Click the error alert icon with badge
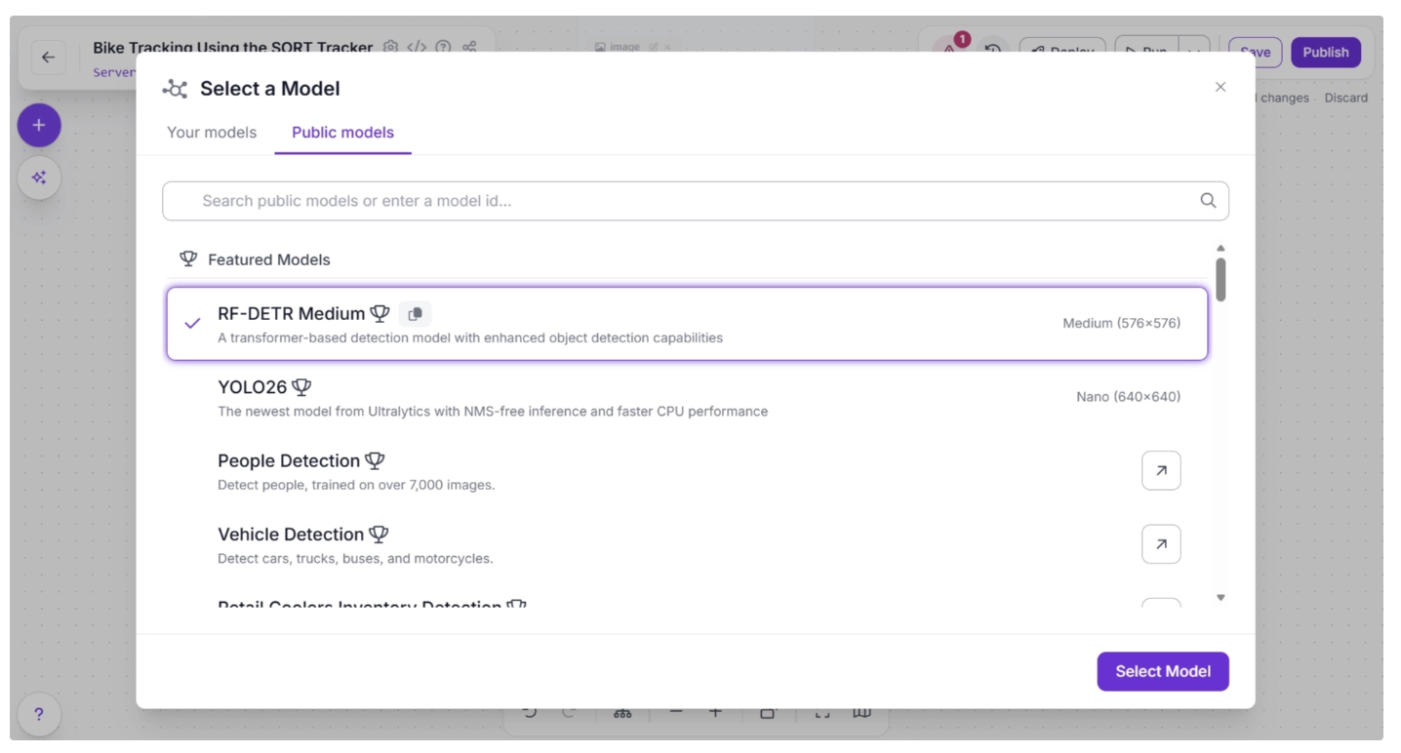The height and width of the screenshot is (753, 1401). (x=950, y=49)
